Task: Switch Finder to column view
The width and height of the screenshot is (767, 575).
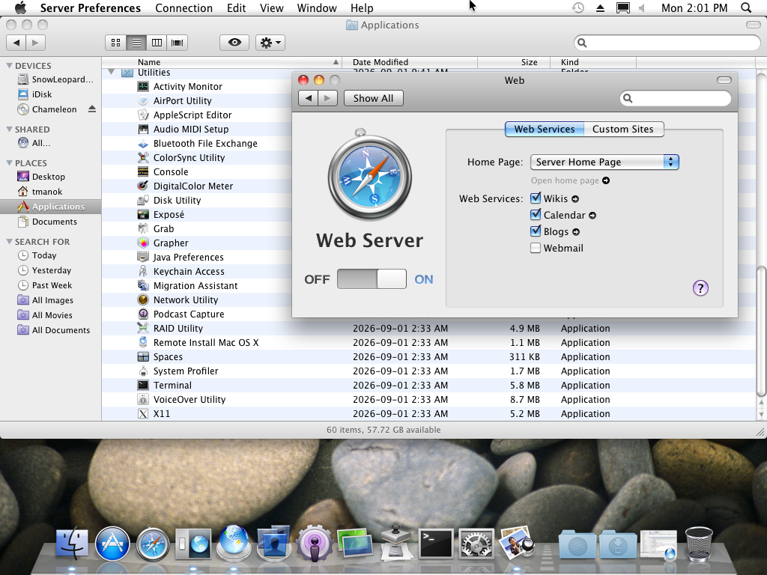Action: click(157, 43)
